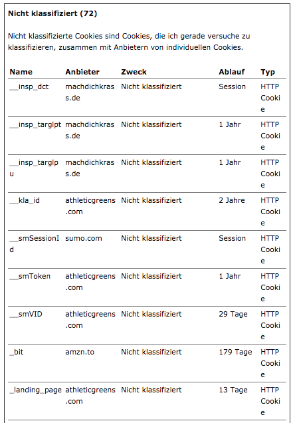Click the Zweck column header
Screen dimensions: 293x423
point(134,72)
